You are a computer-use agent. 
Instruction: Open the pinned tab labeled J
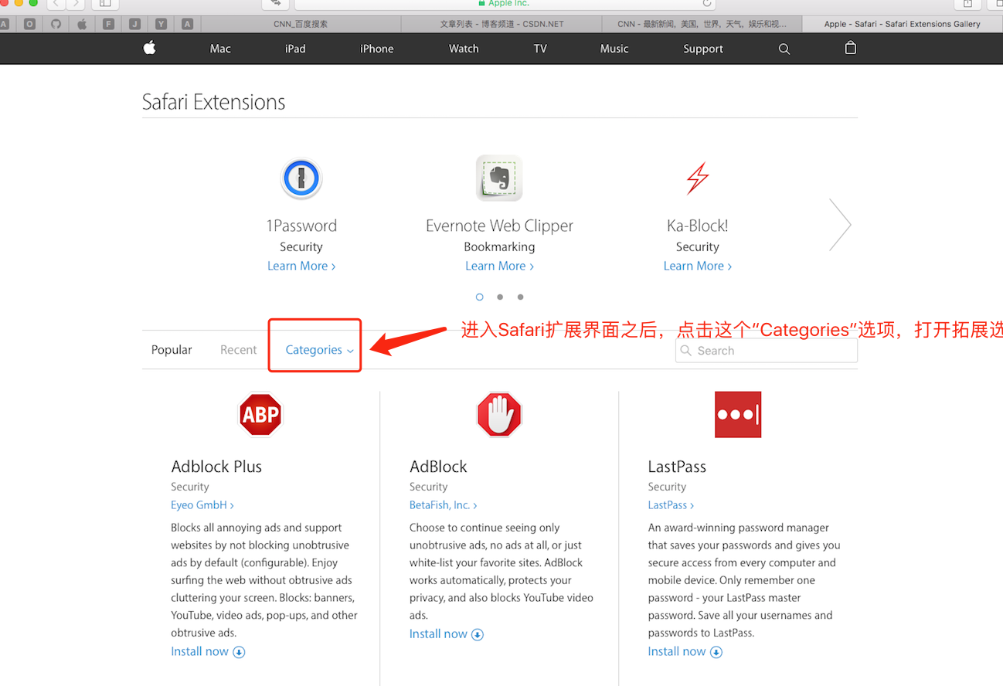pos(134,24)
